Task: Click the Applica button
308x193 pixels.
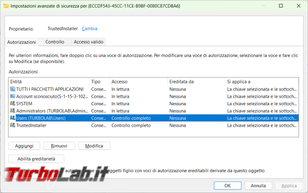Action: pos(289,186)
